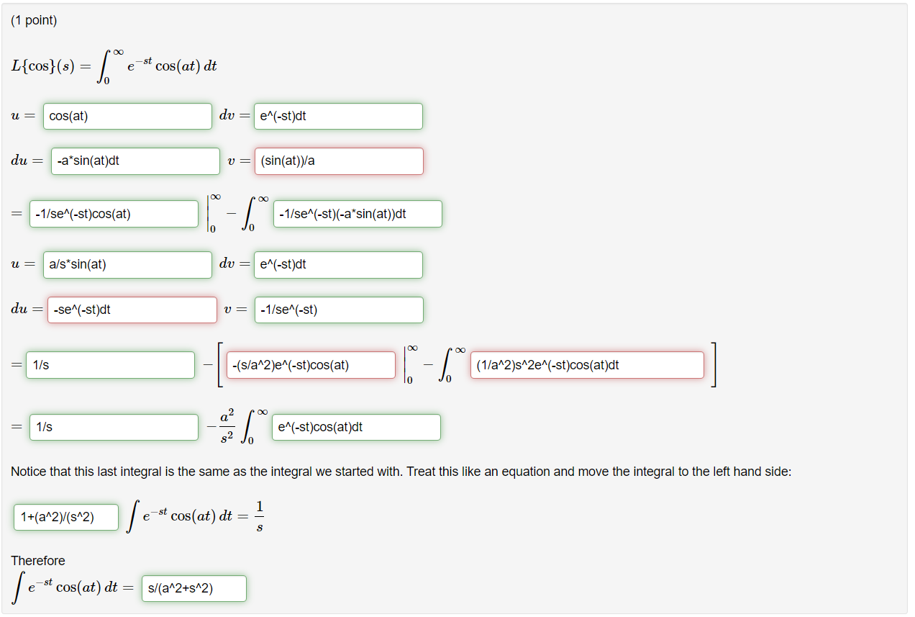Select the red -(s/a^2)e^(-st)cos(at) bracket field

pos(311,365)
